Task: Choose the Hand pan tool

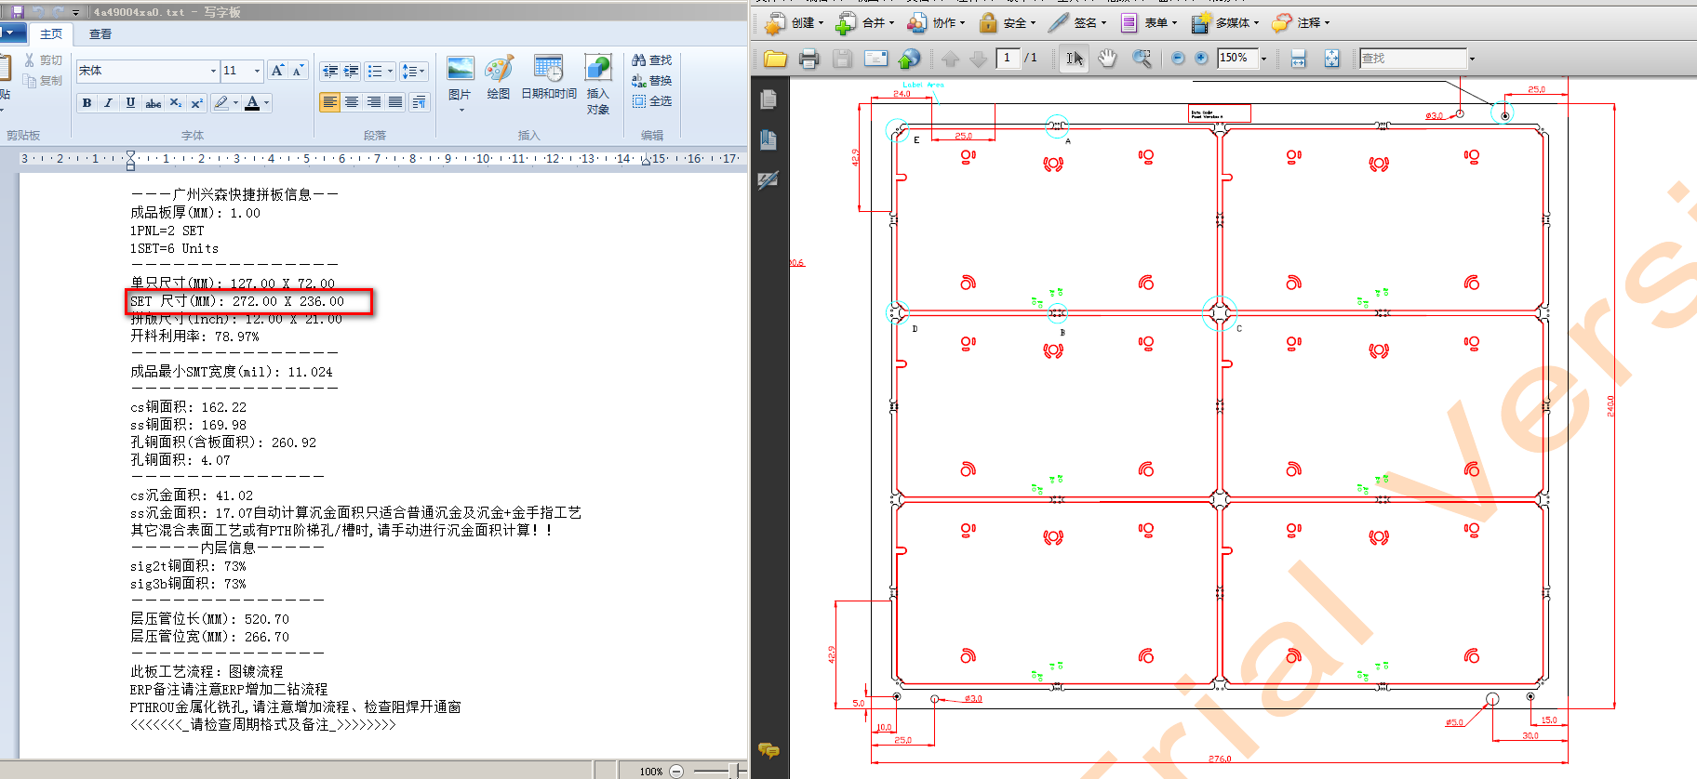Action: (1107, 59)
